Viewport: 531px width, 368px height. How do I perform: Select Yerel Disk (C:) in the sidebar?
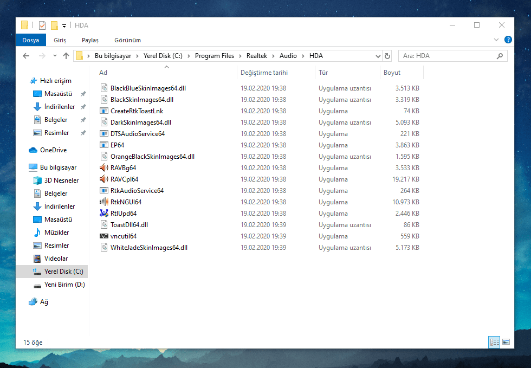click(x=51, y=272)
